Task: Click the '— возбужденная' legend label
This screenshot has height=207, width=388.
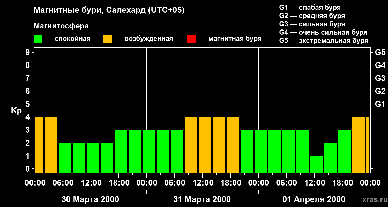Action: pyautogui.click(x=144, y=39)
